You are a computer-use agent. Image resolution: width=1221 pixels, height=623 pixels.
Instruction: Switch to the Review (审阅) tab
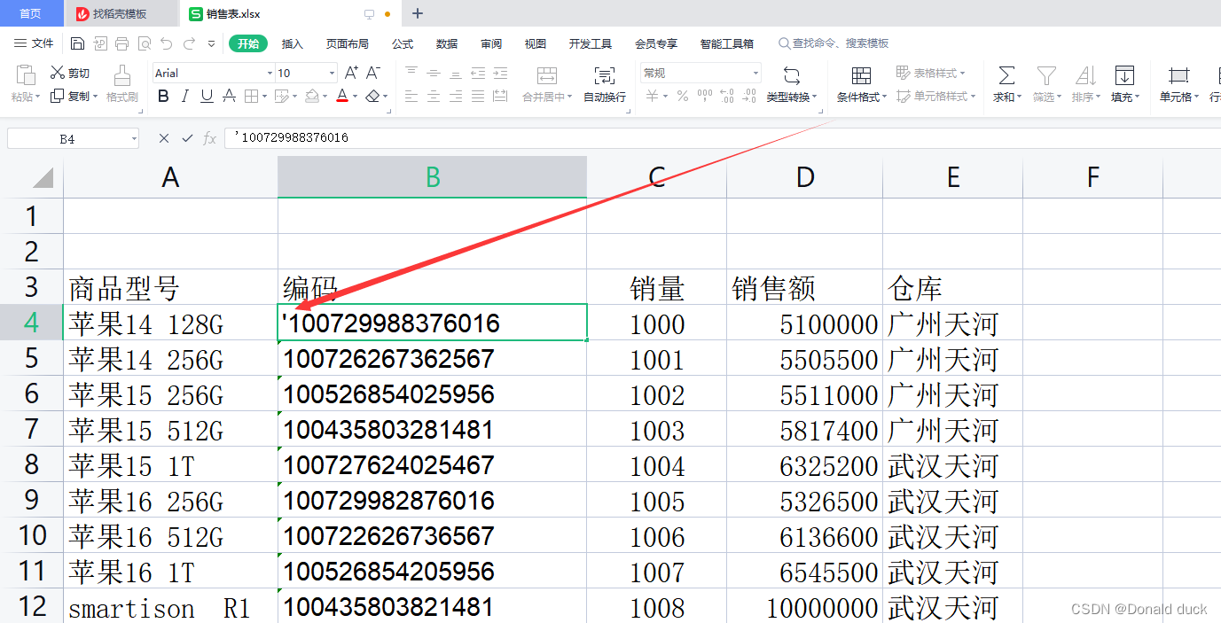coord(491,43)
